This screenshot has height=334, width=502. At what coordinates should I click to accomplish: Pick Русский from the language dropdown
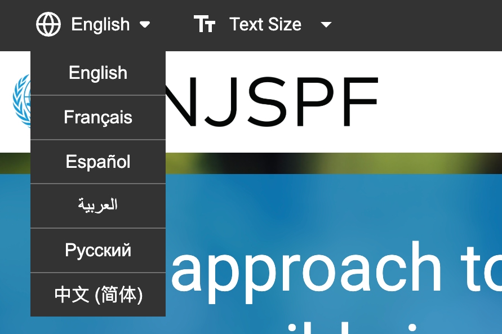tap(98, 250)
